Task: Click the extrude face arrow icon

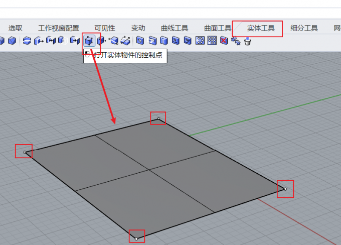Action: coord(39,41)
